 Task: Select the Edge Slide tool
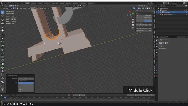[3, 75]
